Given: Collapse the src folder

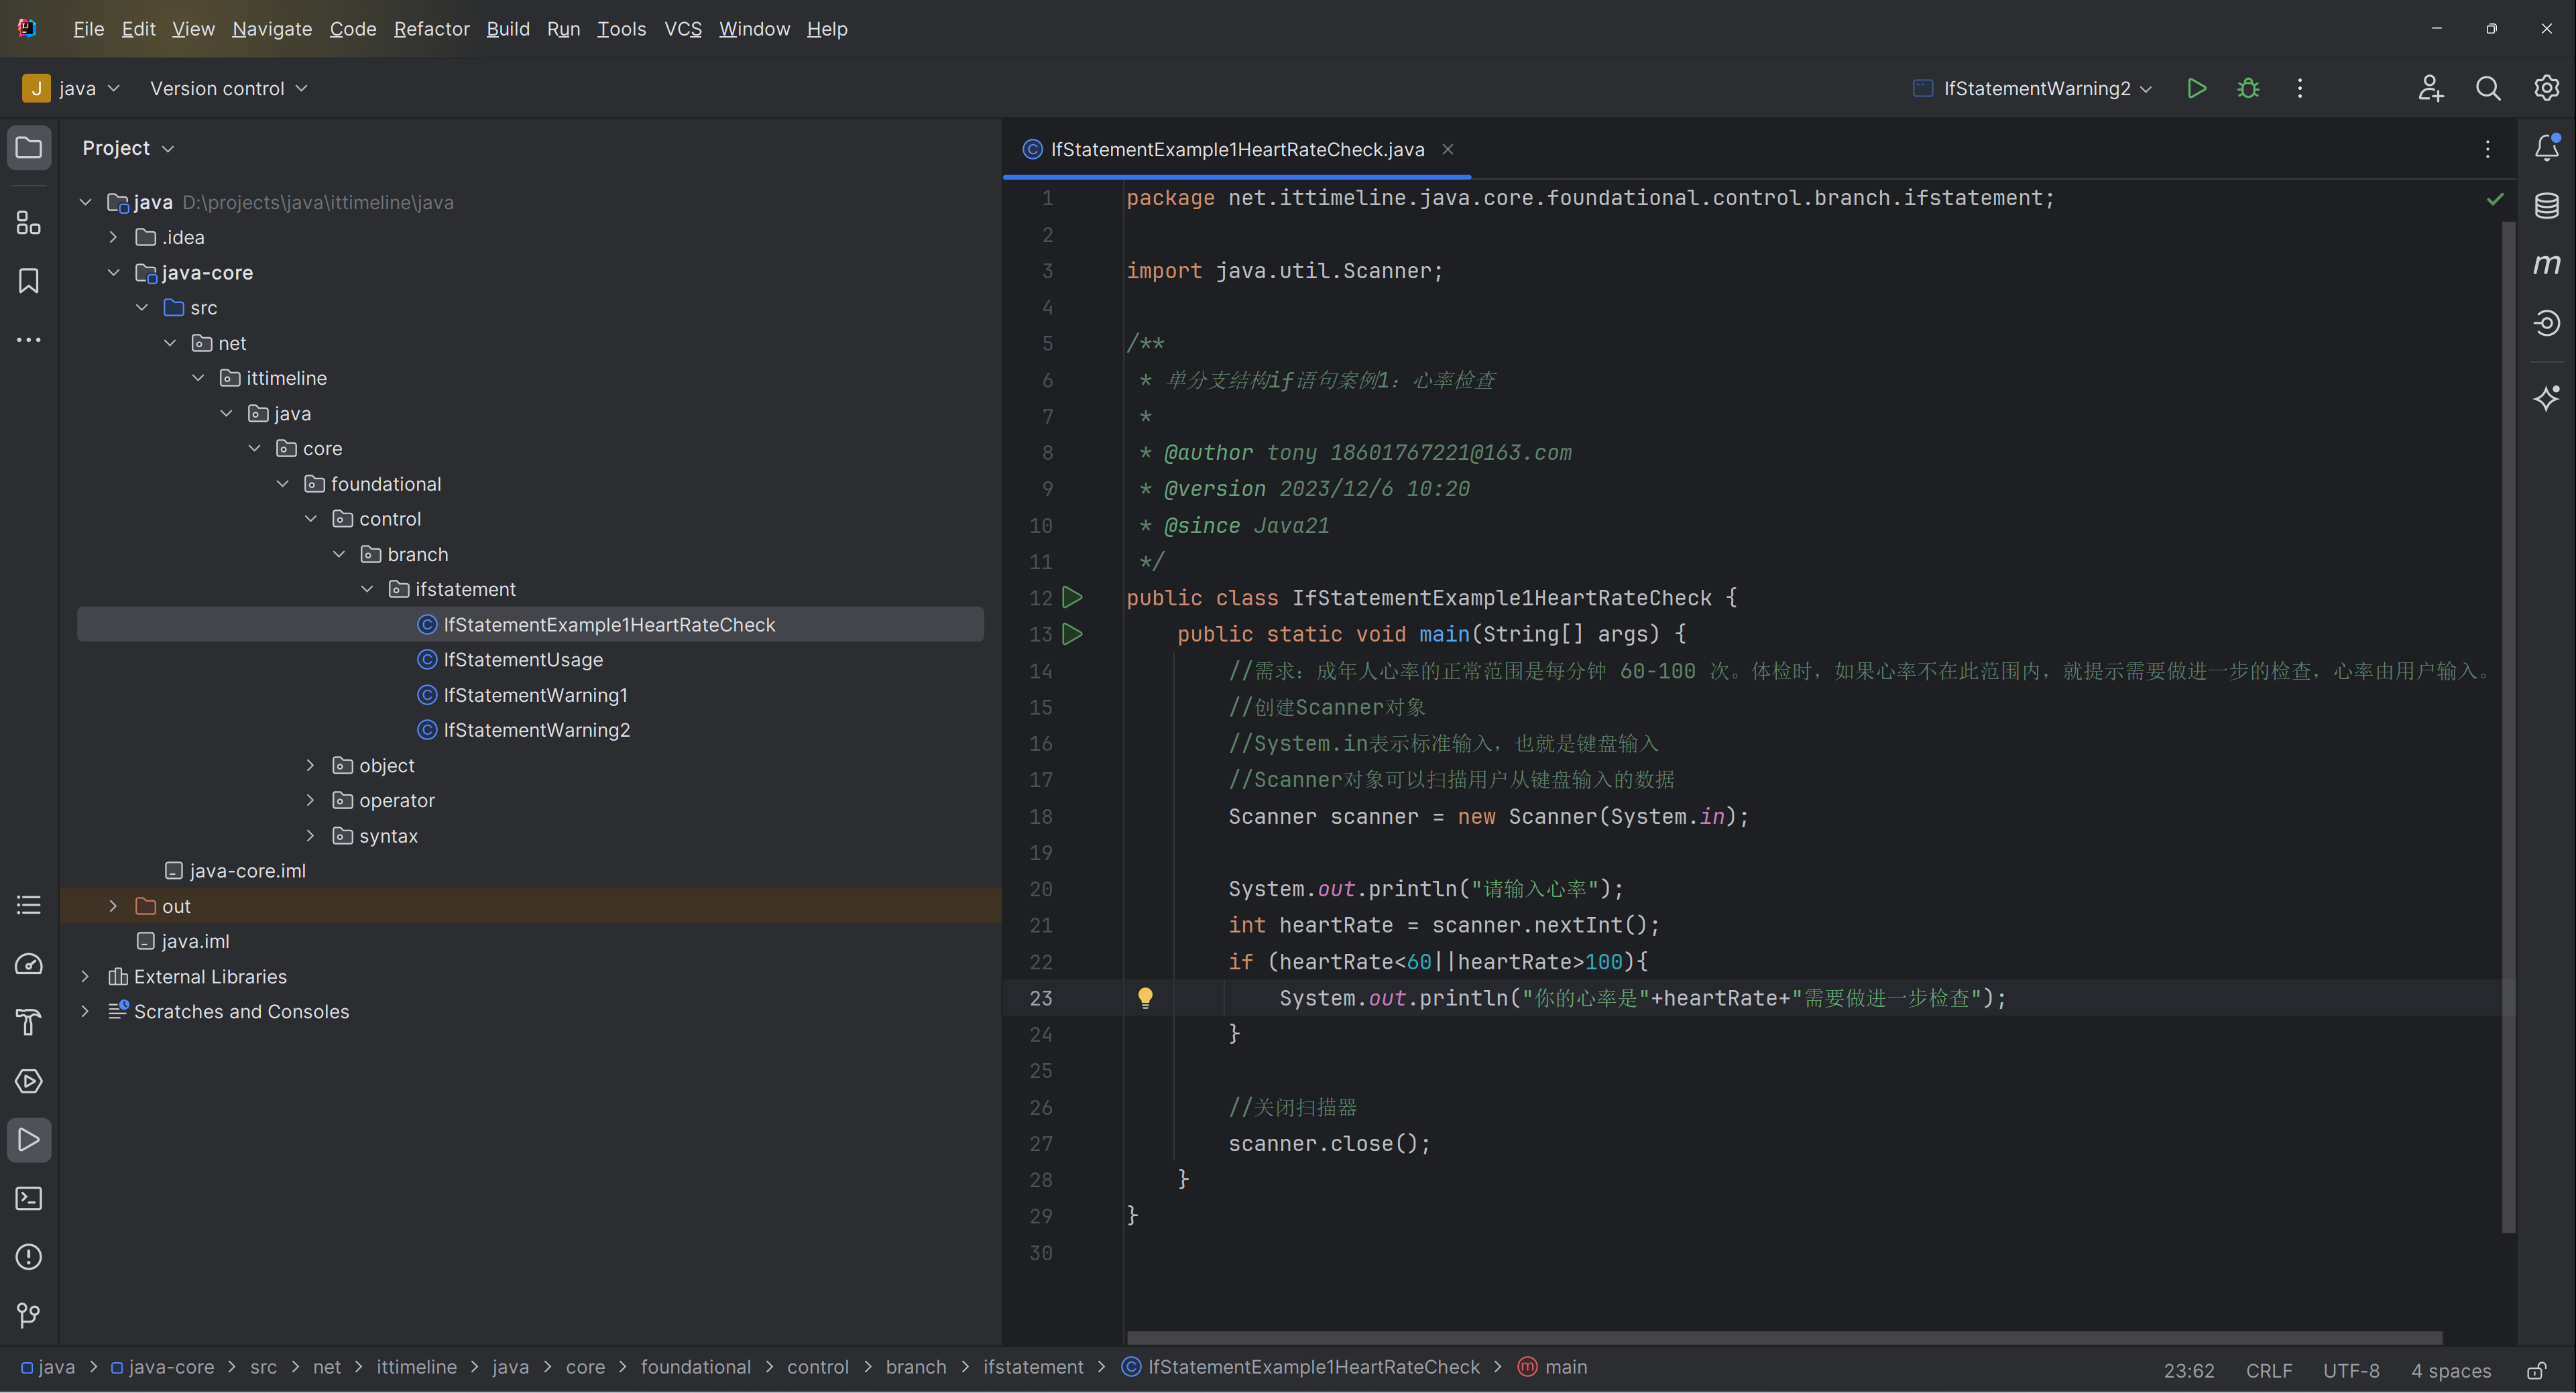Looking at the screenshot, I should (x=142, y=307).
